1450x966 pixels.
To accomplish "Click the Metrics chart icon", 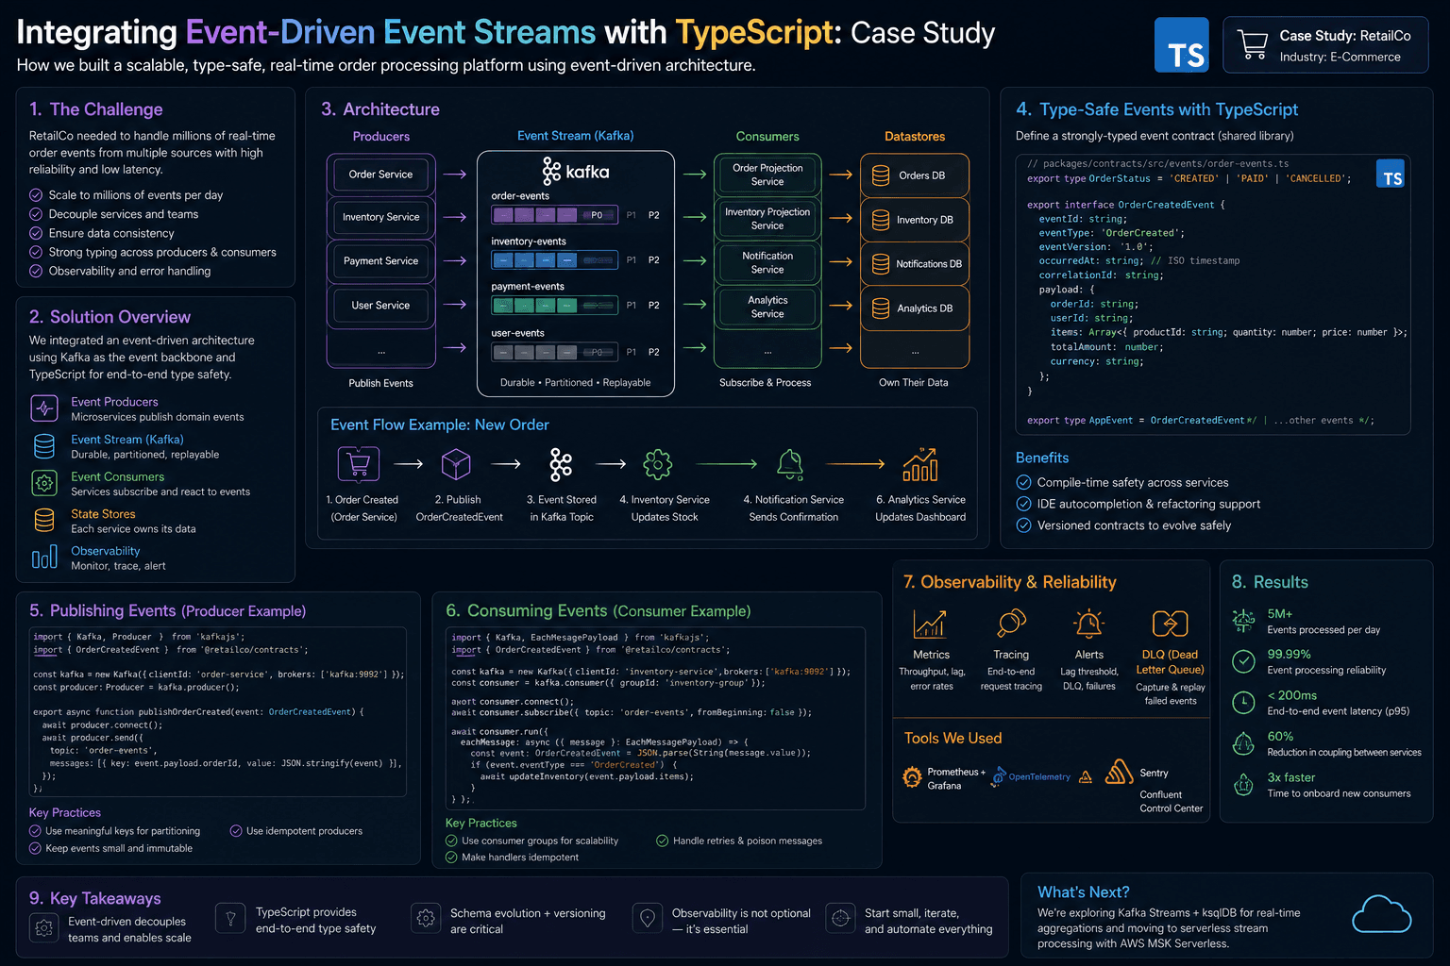I will point(930,624).
